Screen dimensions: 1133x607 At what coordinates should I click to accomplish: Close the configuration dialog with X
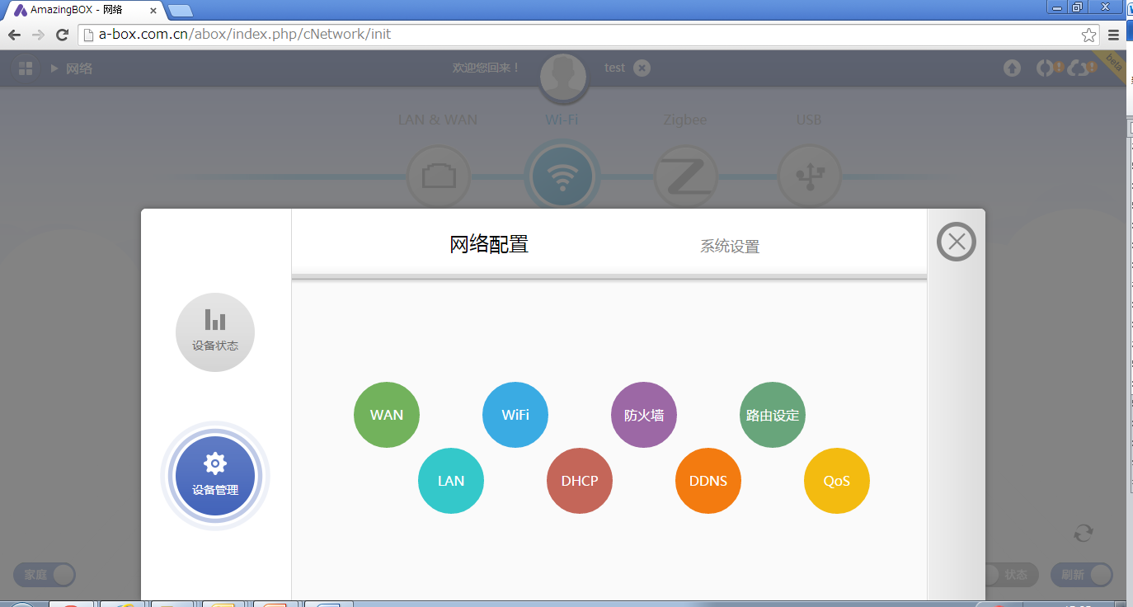pyautogui.click(x=957, y=242)
